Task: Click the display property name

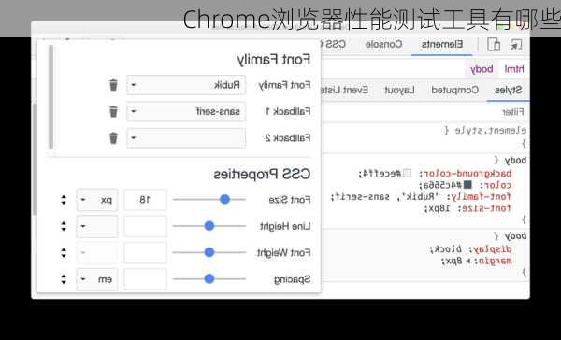Action: point(493,249)
